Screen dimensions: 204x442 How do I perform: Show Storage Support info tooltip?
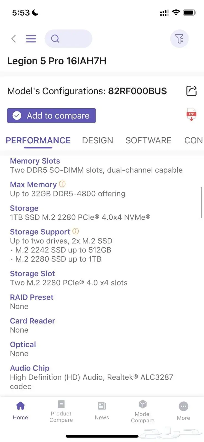76,231
